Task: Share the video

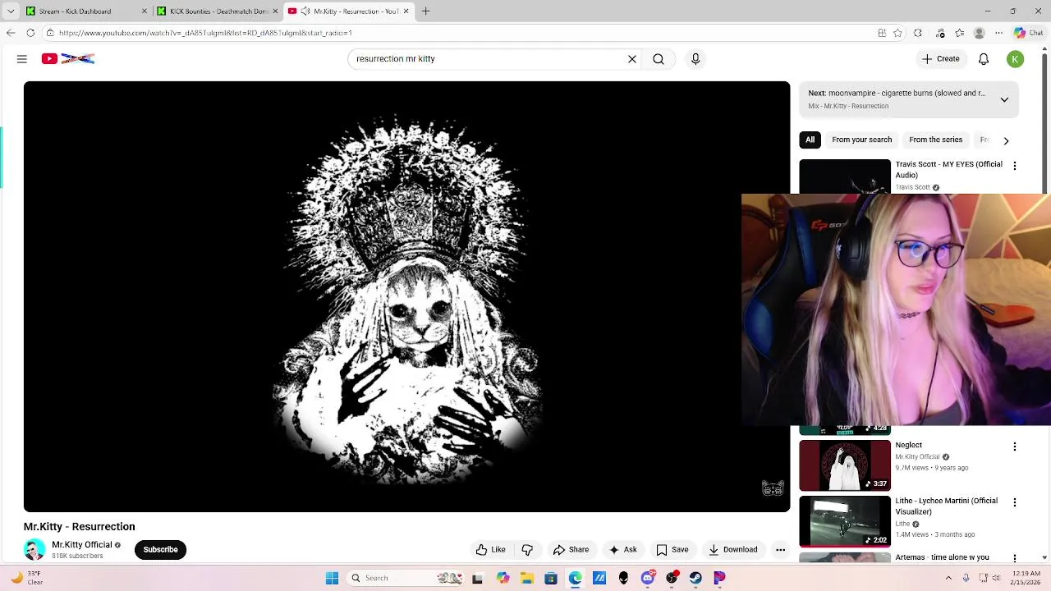Action: click(x=571, y=550)
